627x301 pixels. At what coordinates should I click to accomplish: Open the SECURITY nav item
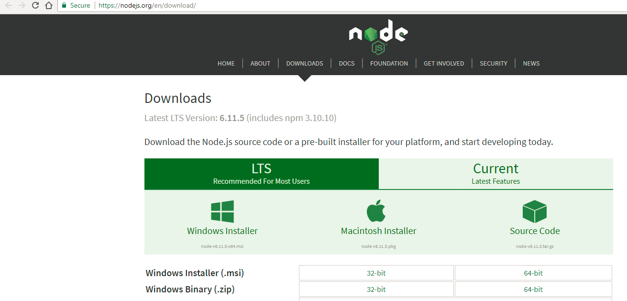coord(494,63)
